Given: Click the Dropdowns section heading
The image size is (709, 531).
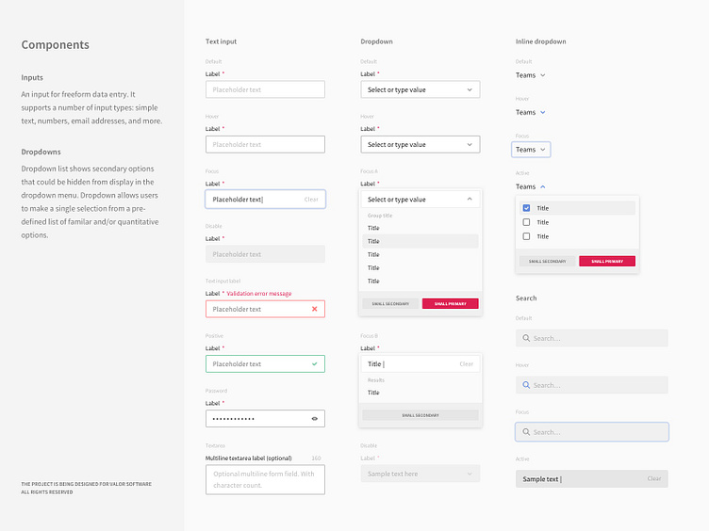Looking at the screenshot, I should click(x=41, y=153).
